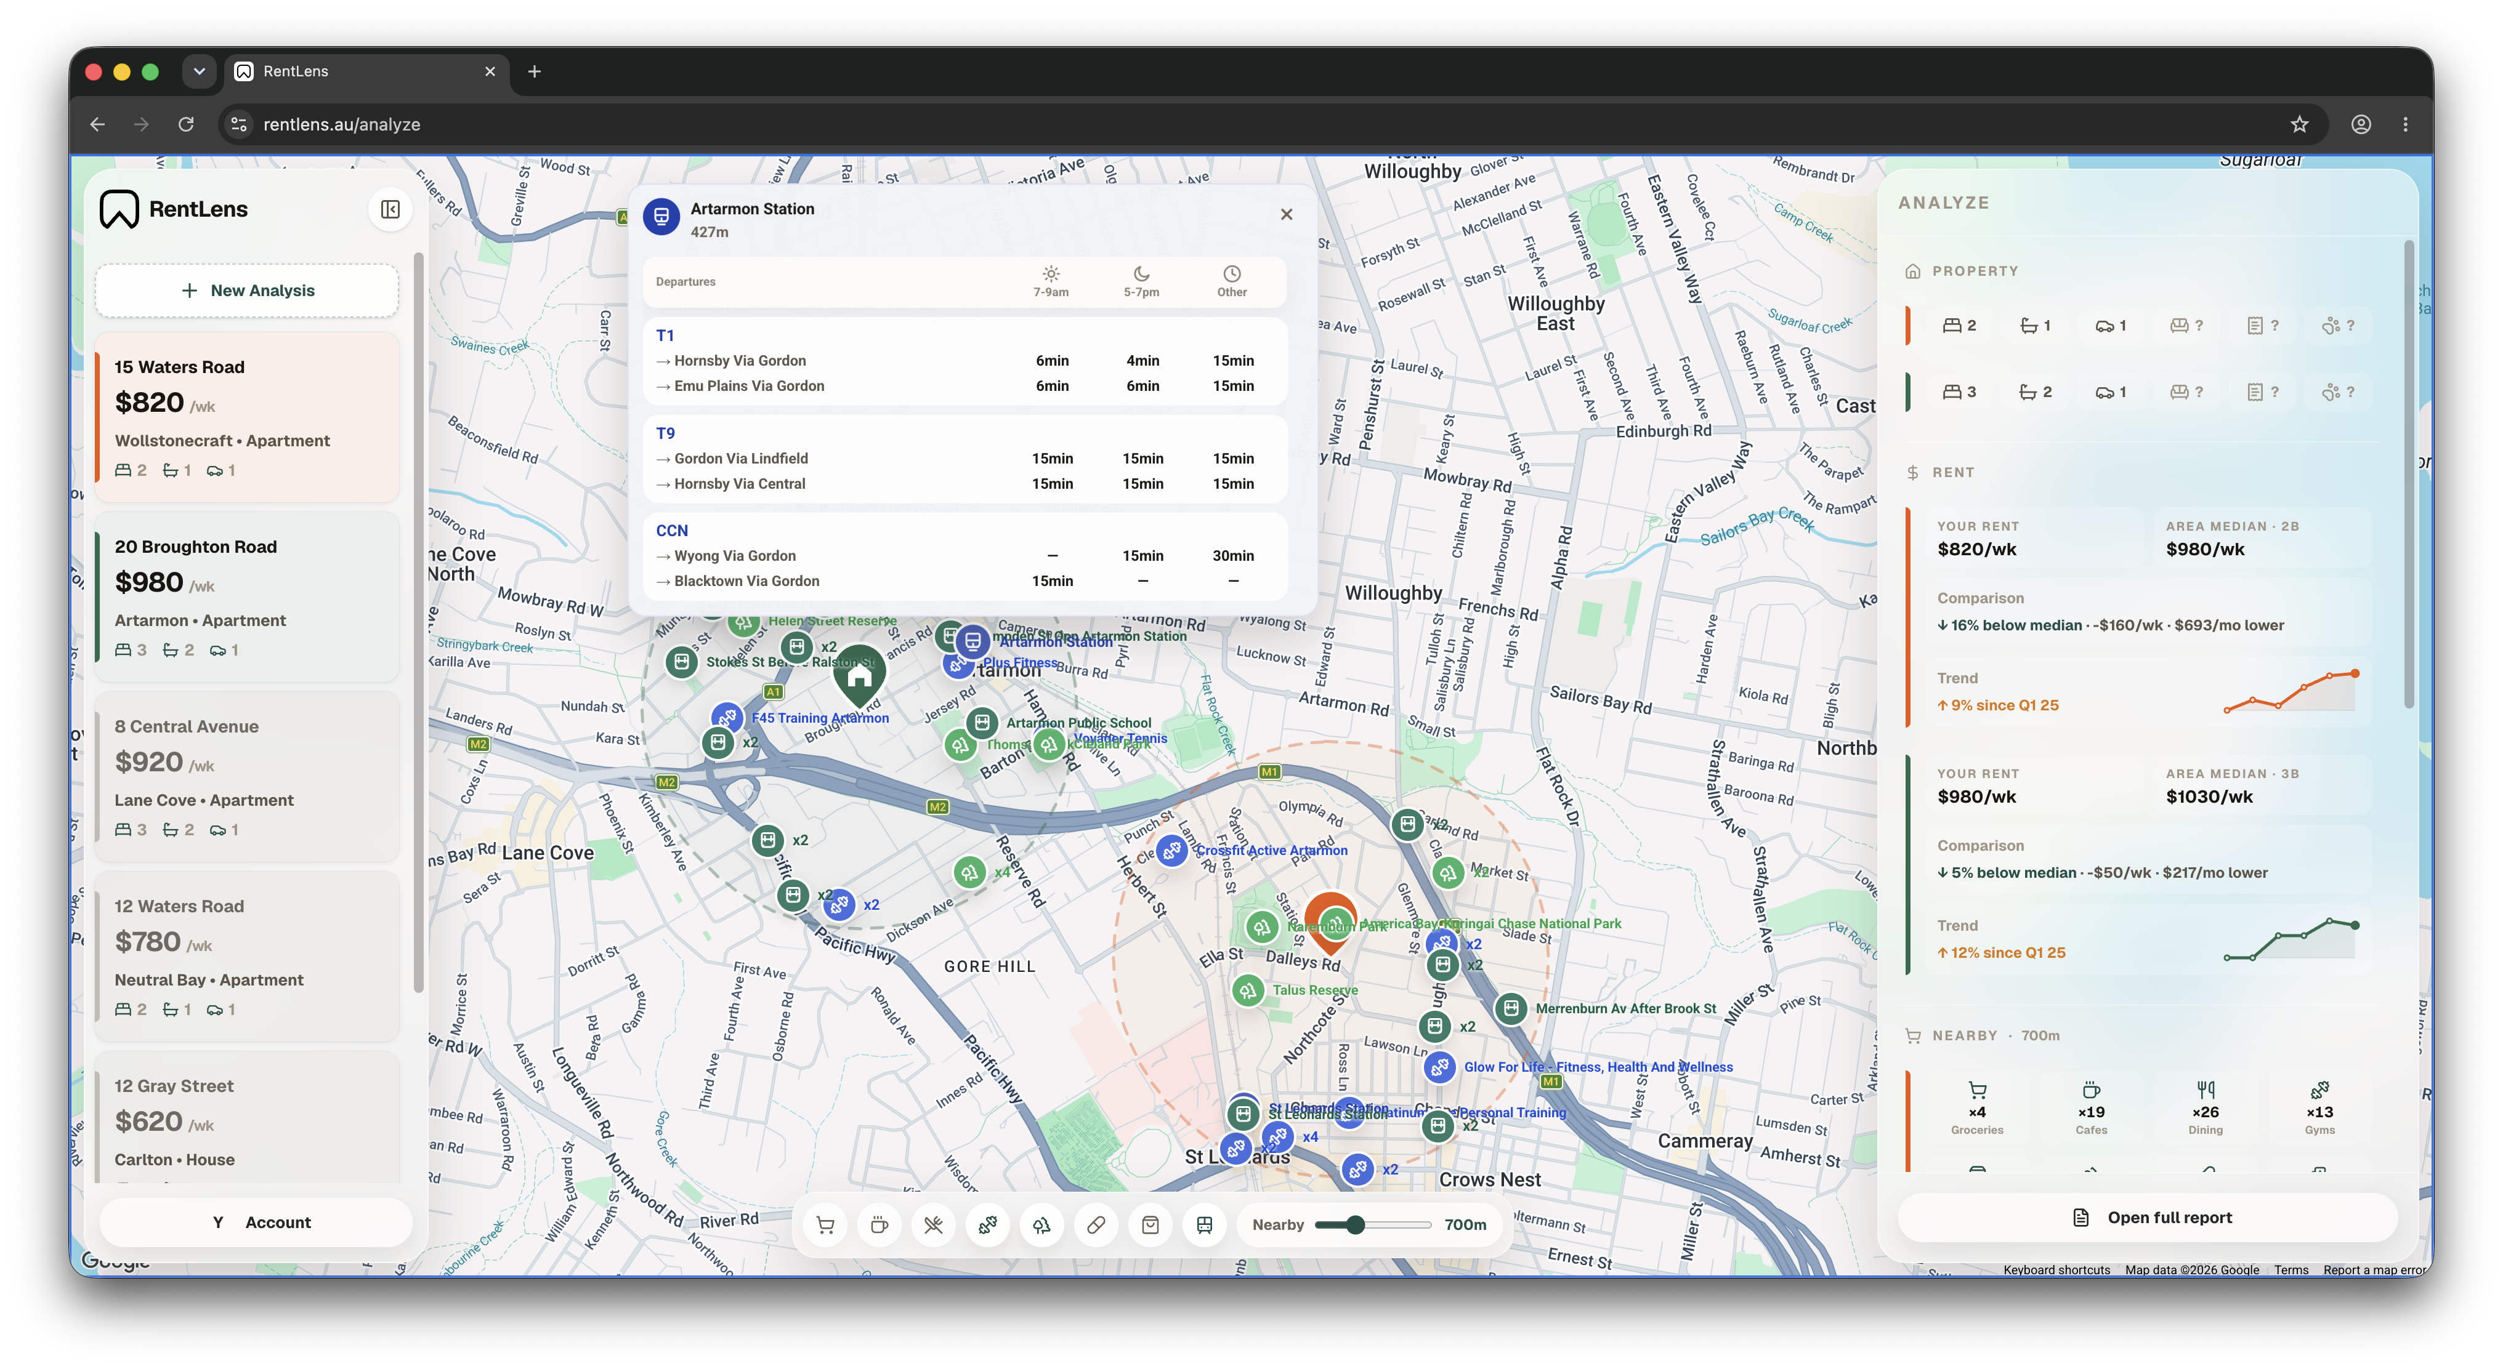Screen dimensions: 2503x1369
Task: Toggle the groceries cart filter on map toolbar
Action: 825,1226
